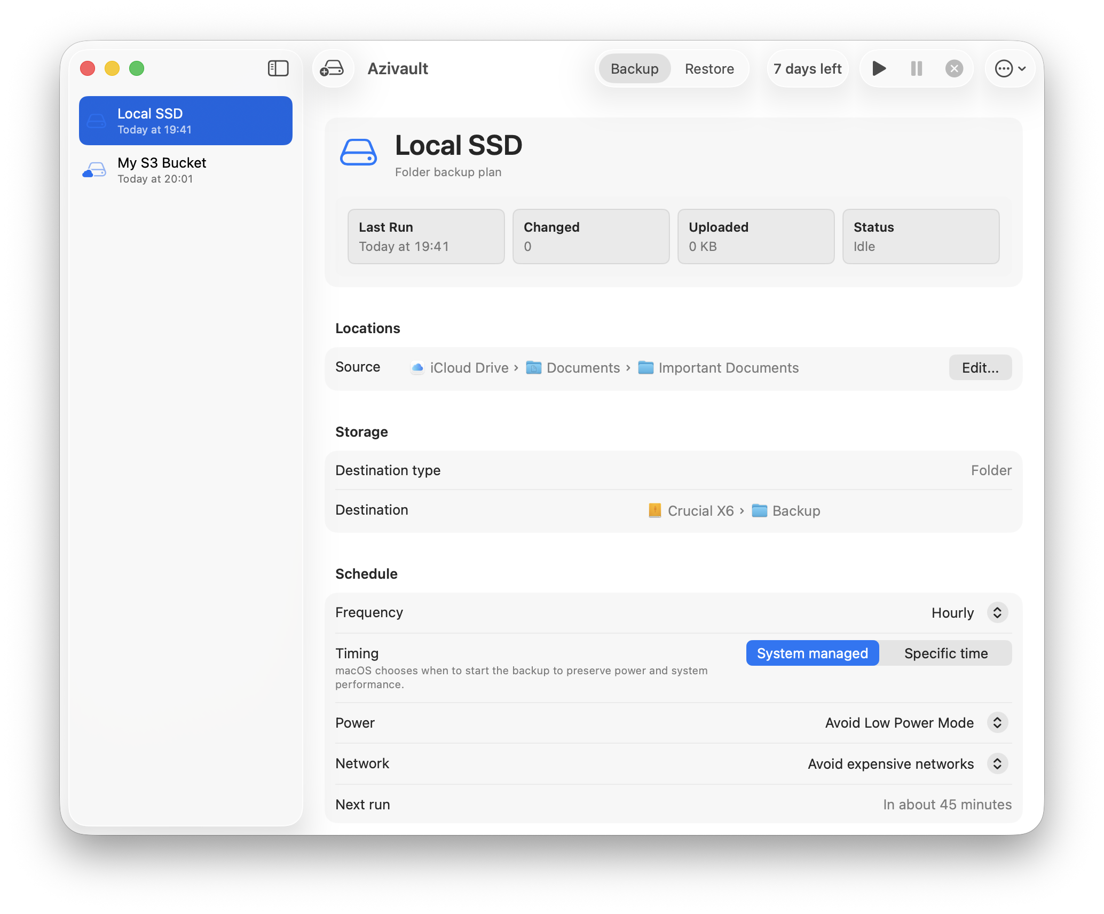Click the Local SSD drive icon in header

point(359,153)
